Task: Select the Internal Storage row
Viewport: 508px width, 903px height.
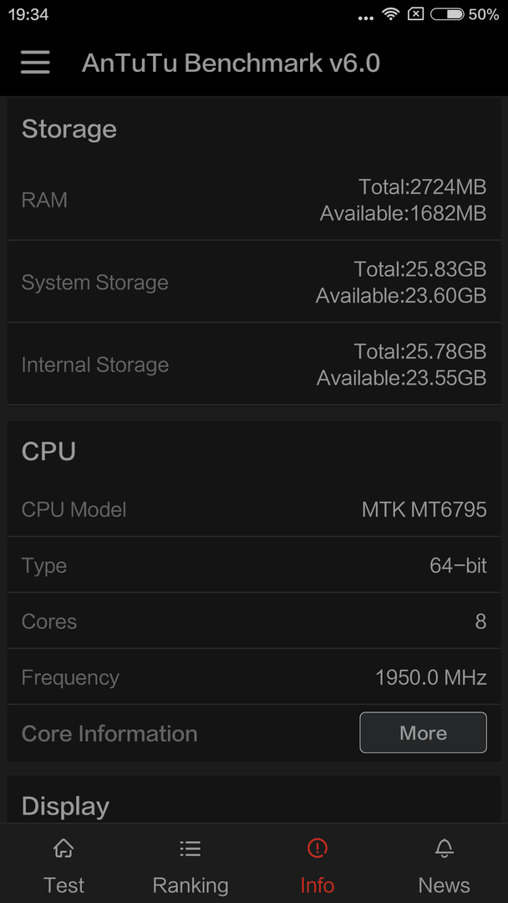Action: [254, 365]
